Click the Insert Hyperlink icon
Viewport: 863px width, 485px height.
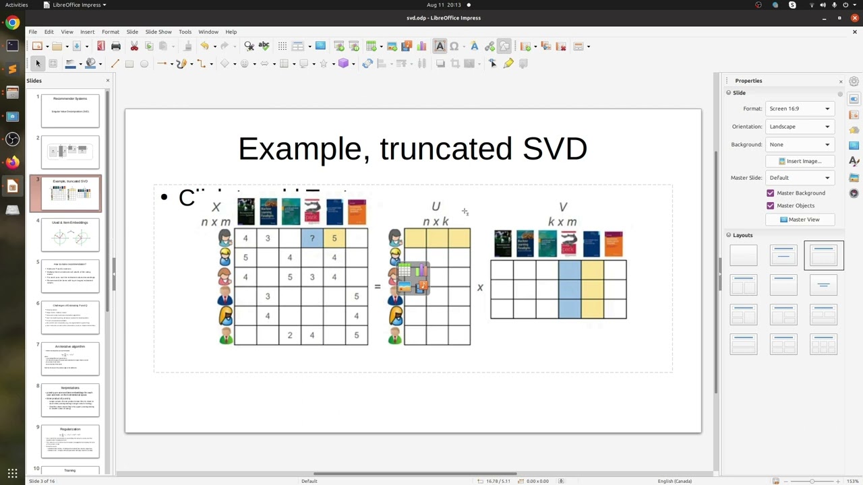tap(489, 46)
